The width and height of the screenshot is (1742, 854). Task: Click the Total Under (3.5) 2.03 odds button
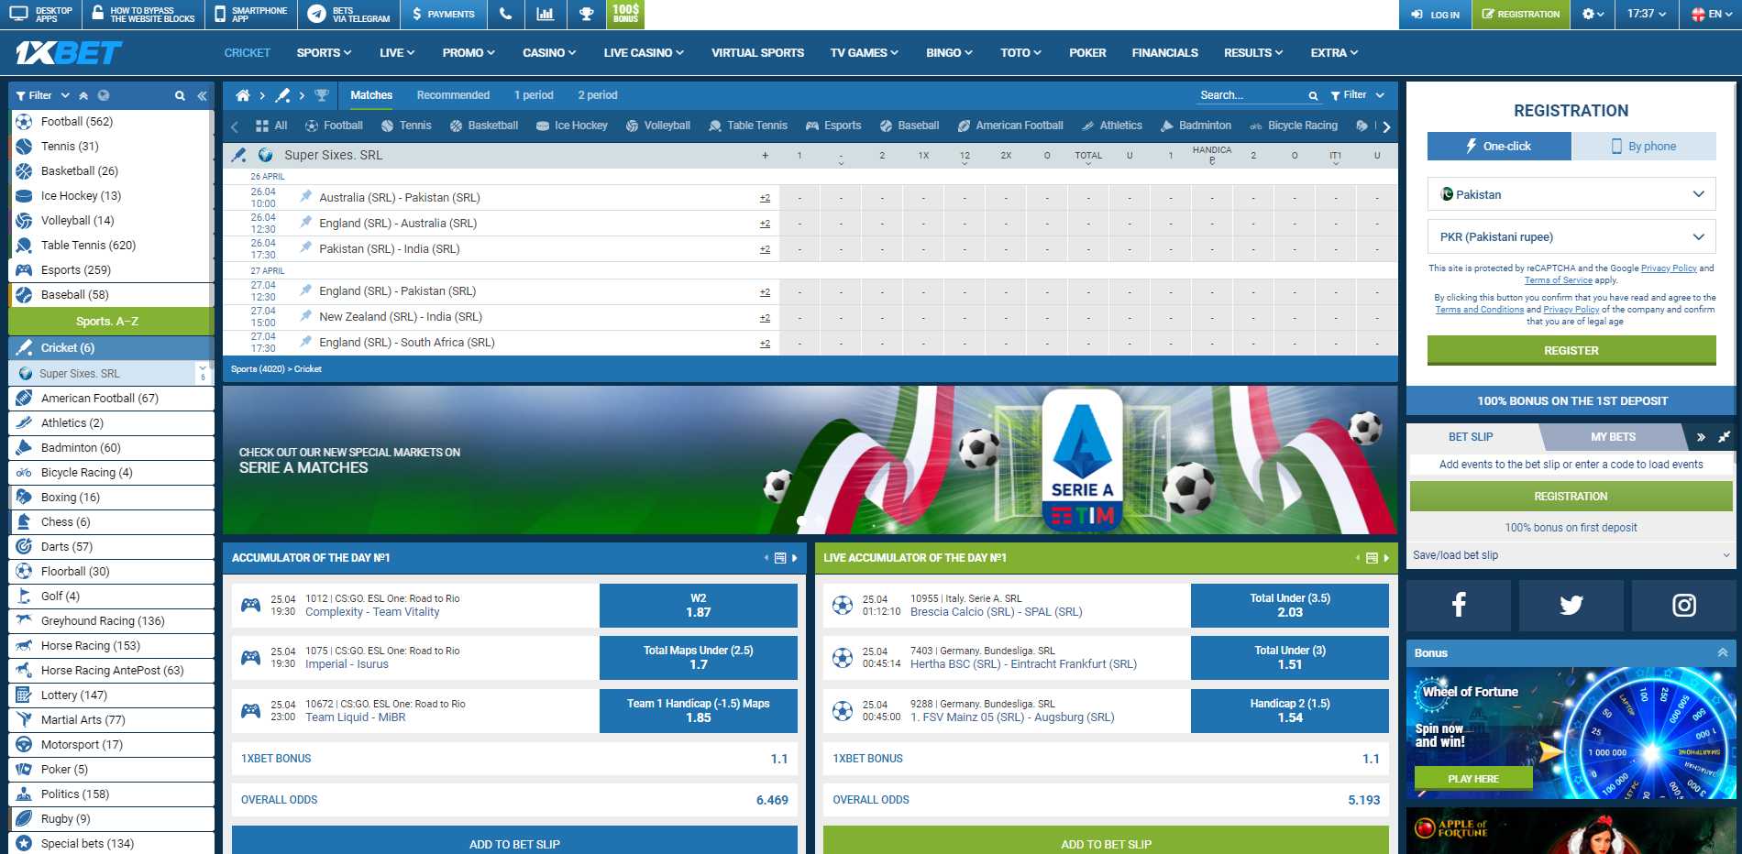(1290, 606)
